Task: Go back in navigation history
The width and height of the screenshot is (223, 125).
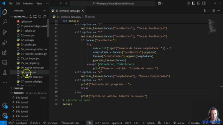Action: pos(61,3)
